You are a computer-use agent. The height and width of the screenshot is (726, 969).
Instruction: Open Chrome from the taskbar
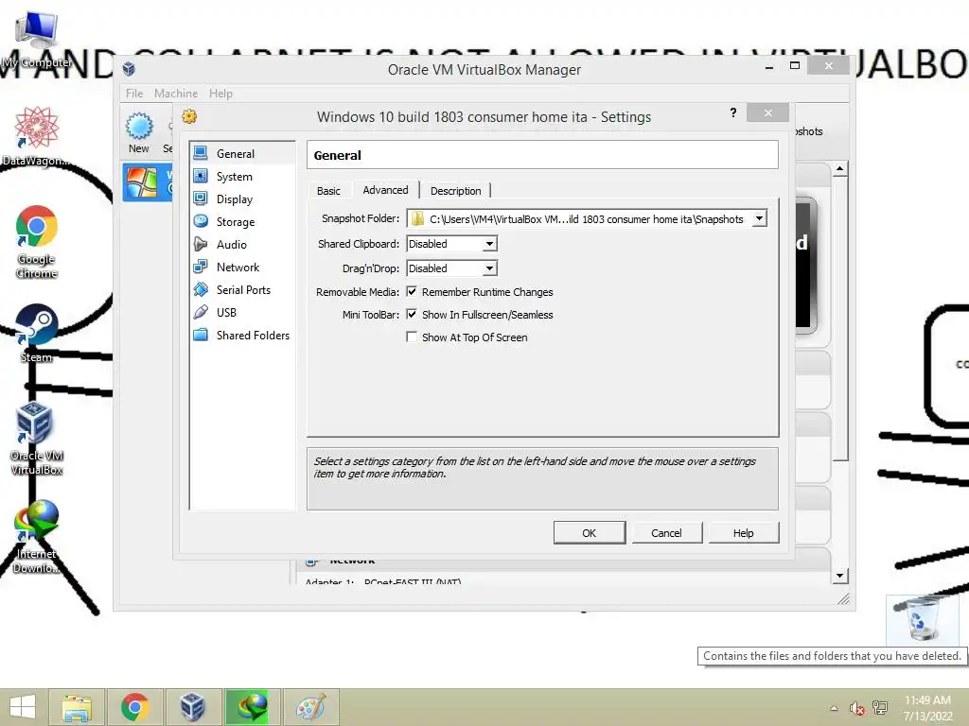click(x=134, y=707)
